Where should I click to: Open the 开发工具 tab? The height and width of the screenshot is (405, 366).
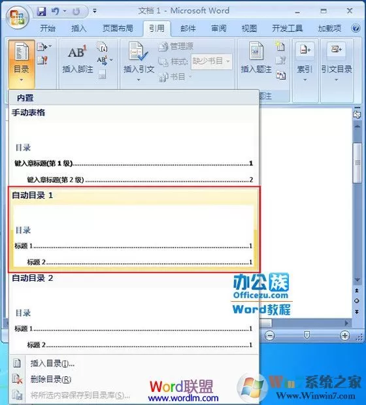[287, 28]
